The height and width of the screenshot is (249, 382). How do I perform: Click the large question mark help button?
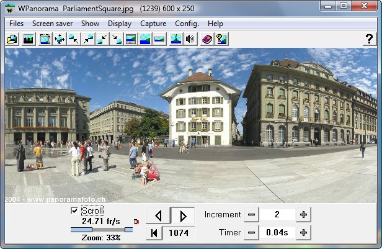[x=370, y=39]
